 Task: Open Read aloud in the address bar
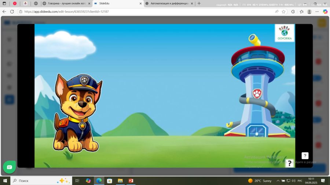(277, 12)
